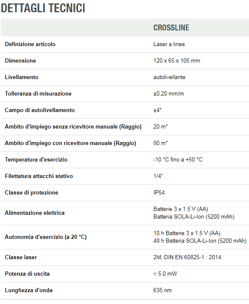
Task: Select the CROSSLINE column header
Action: tap(171, 28)
